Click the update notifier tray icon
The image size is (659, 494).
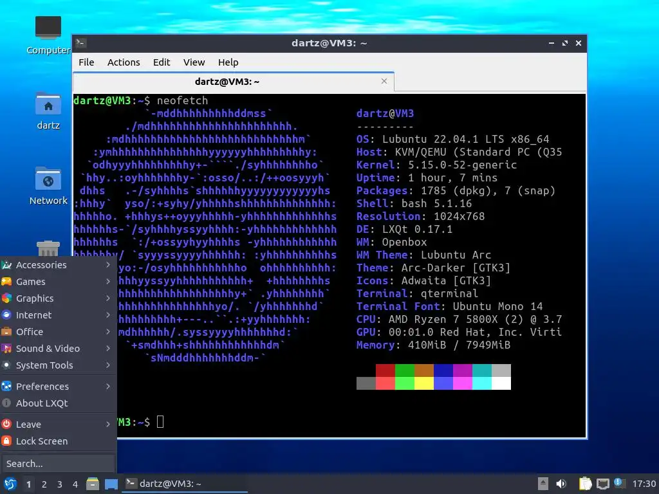pos(619,482)
